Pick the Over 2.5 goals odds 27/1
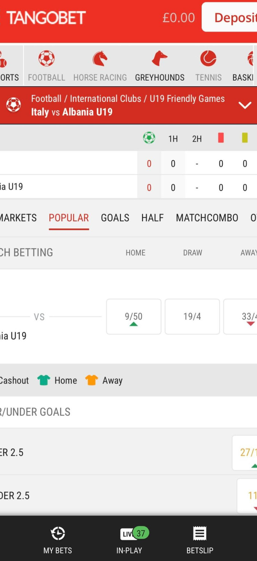The height and width of the screenshot is (561, 257). (246, 453)
